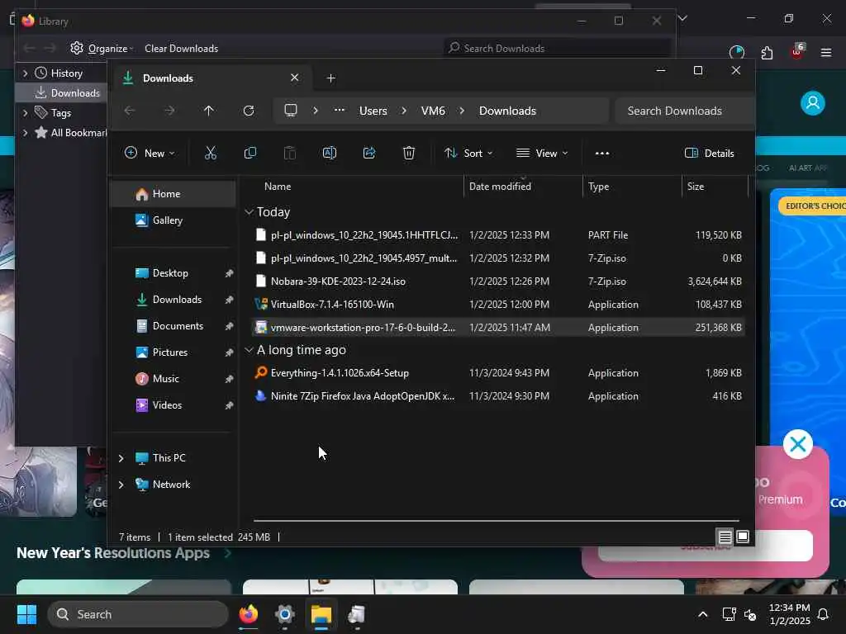This screenshot has width=846, height=634.
Task: Sort by the Type column header
Action: click(x=632, y=186)
